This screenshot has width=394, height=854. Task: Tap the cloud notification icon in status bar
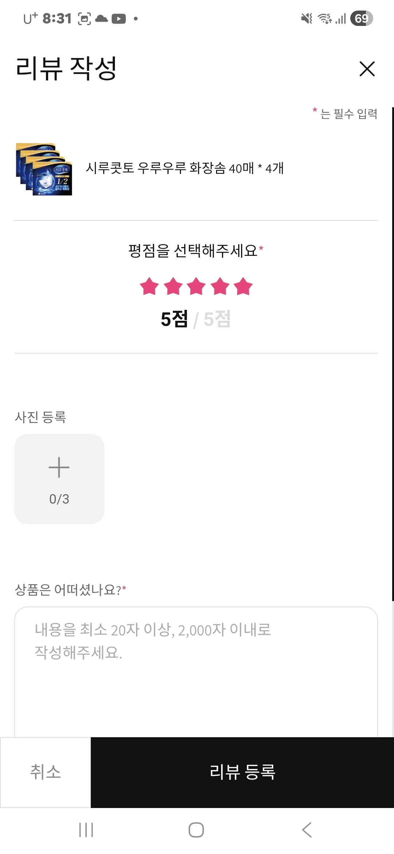[x=101, y=19]
